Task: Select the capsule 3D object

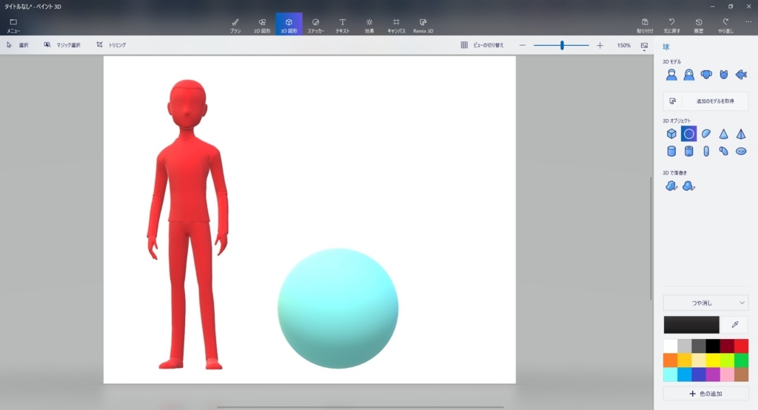Action: [x=706, y=151]
